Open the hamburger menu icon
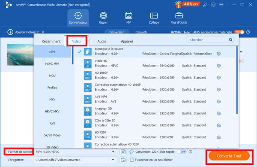Screen dimensions: 257x167 pyautogui.click(x=221, y=5)
